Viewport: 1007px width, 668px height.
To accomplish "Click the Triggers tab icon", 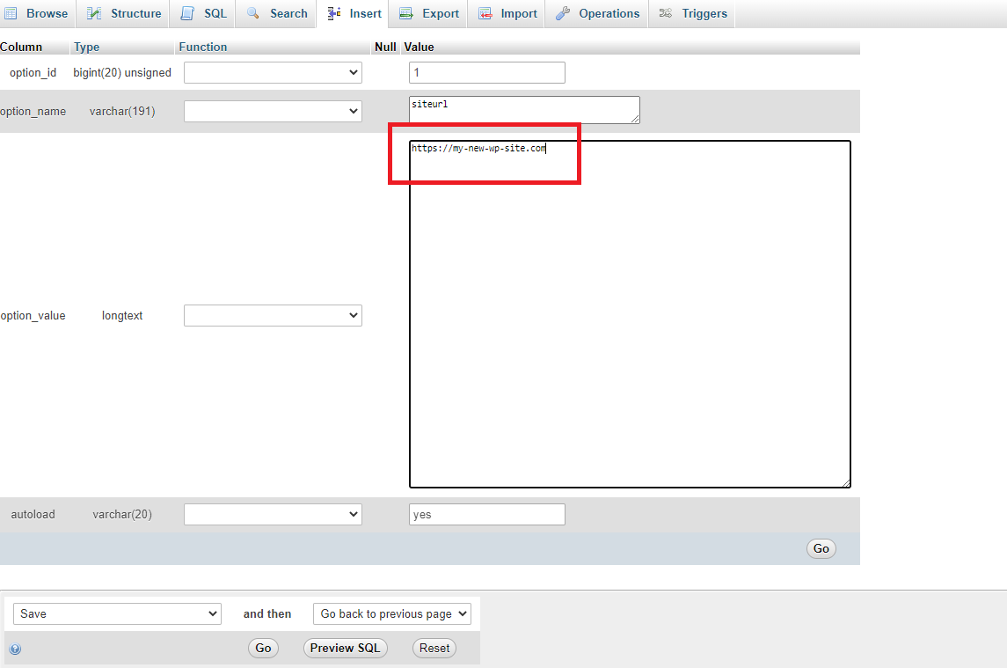I will point(666,13).
